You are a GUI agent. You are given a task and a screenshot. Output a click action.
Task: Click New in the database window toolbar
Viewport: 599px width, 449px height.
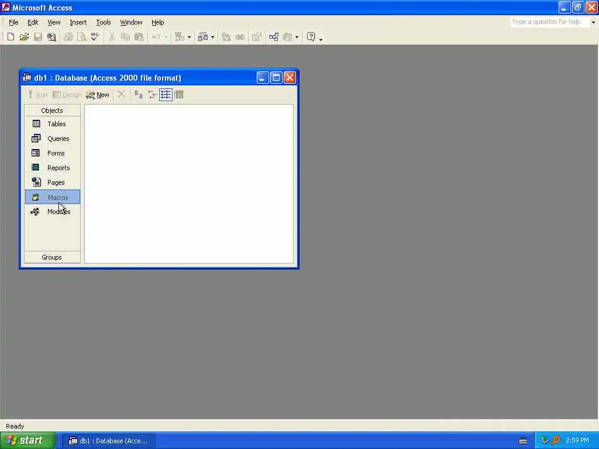[x=98, y=95]
